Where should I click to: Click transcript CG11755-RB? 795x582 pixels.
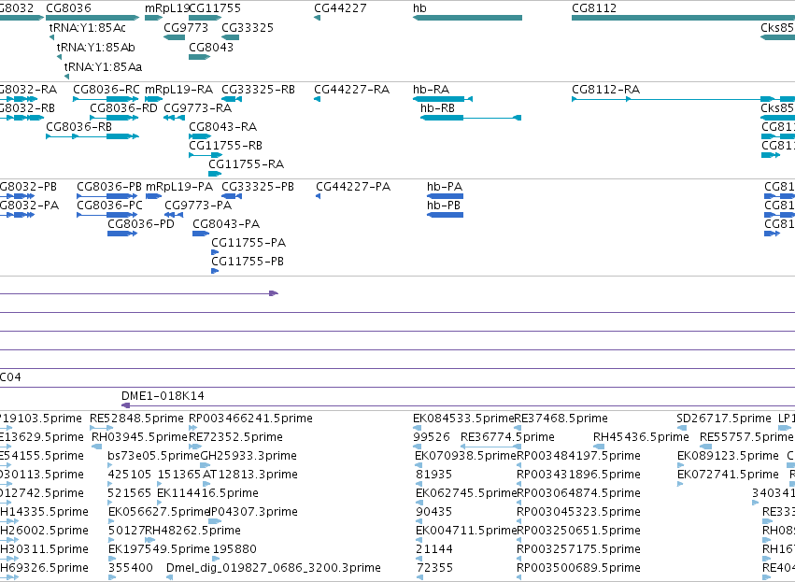(226, 146)
